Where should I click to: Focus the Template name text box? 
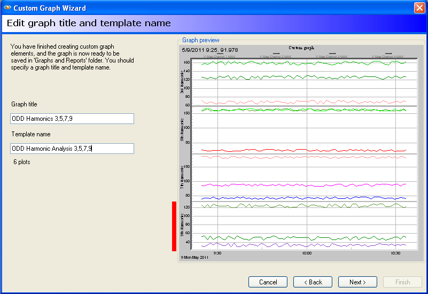click(72, 149)
